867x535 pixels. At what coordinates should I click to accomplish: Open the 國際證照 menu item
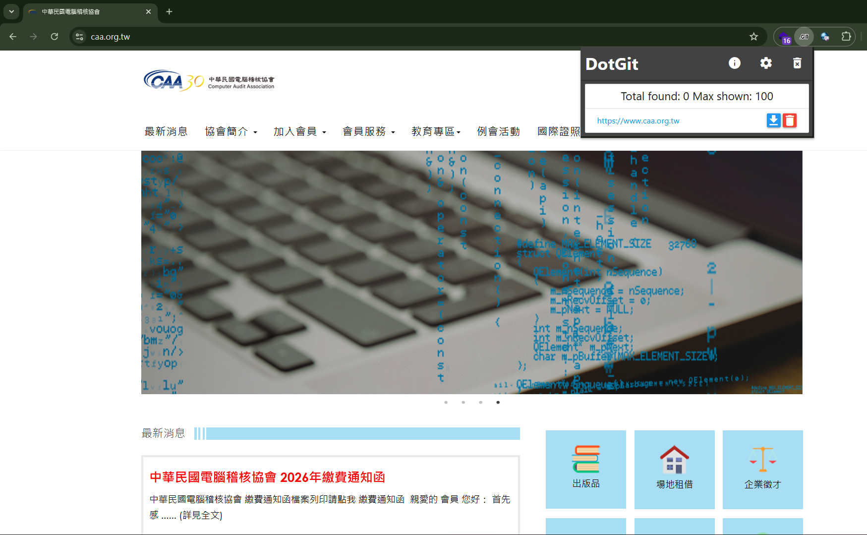pos(559,131)
